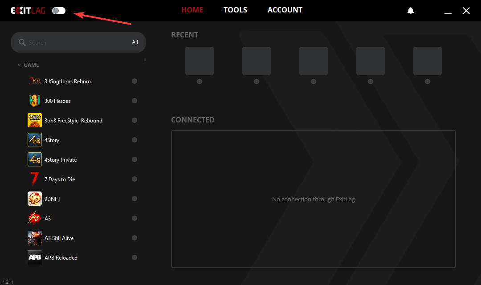This screenshot has width=481, height=285.
Task: Click the 3 Kingdoms Reborn icon
Action: click(35, 81)
